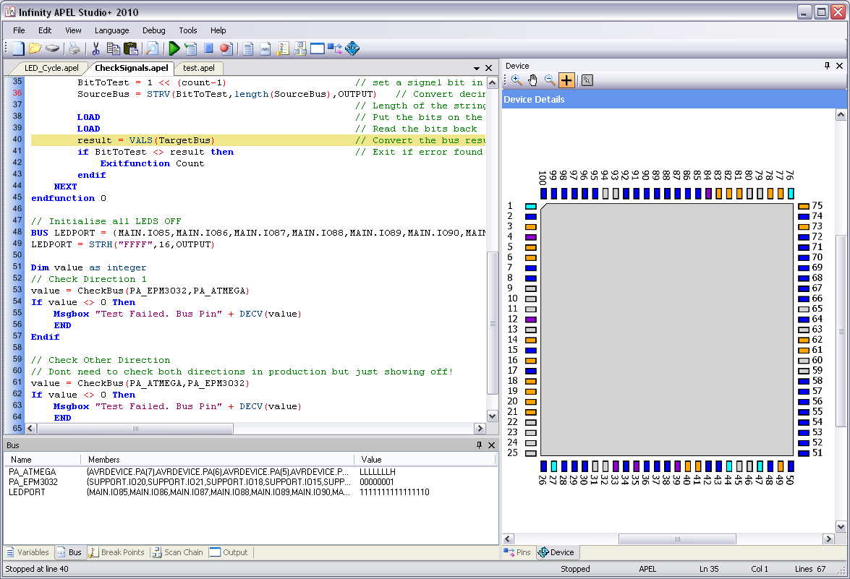The height and width of the screenshot is (579, 850).
Task: Open the Debug menu
Action: 153,30
